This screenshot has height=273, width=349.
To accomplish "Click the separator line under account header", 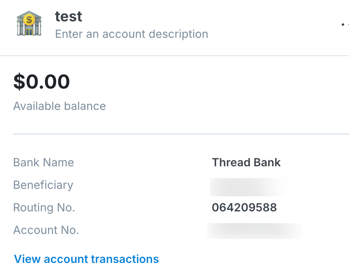I will 174,56.
